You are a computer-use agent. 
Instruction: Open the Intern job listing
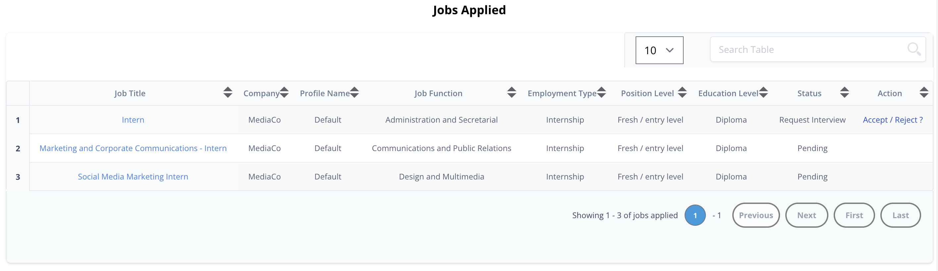tap(133, 120)
